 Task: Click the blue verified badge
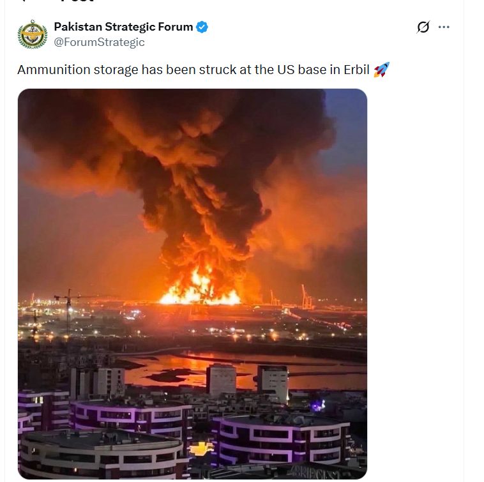[x=202, y=27]
